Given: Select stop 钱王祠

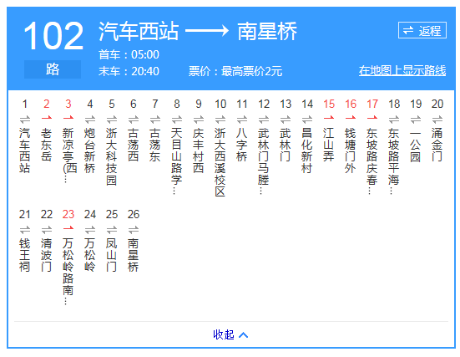Looking at the screenshot, I should click(x=25, y=255).
